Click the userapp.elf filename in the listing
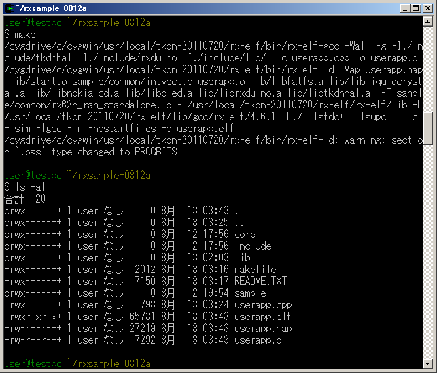 263,317
